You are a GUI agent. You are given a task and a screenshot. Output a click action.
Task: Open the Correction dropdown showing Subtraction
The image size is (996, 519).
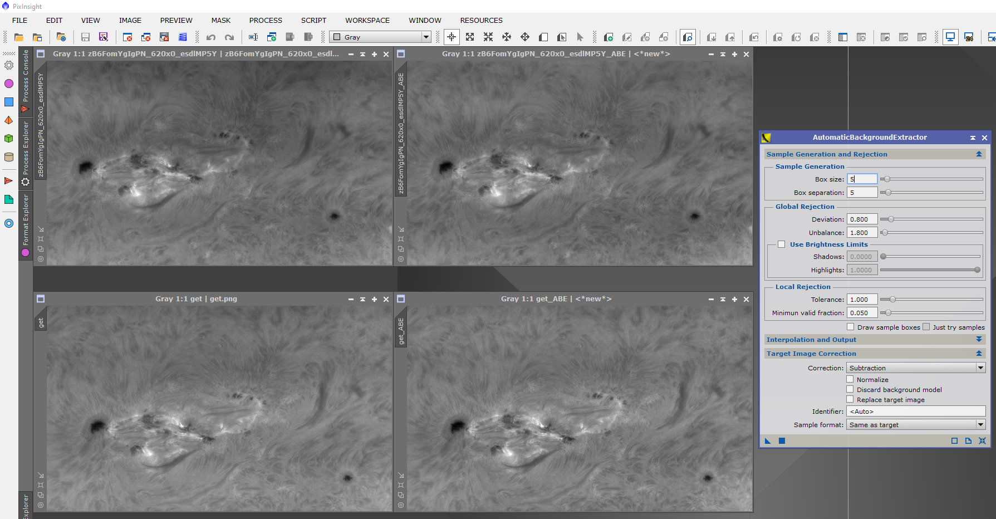point(916,368)
